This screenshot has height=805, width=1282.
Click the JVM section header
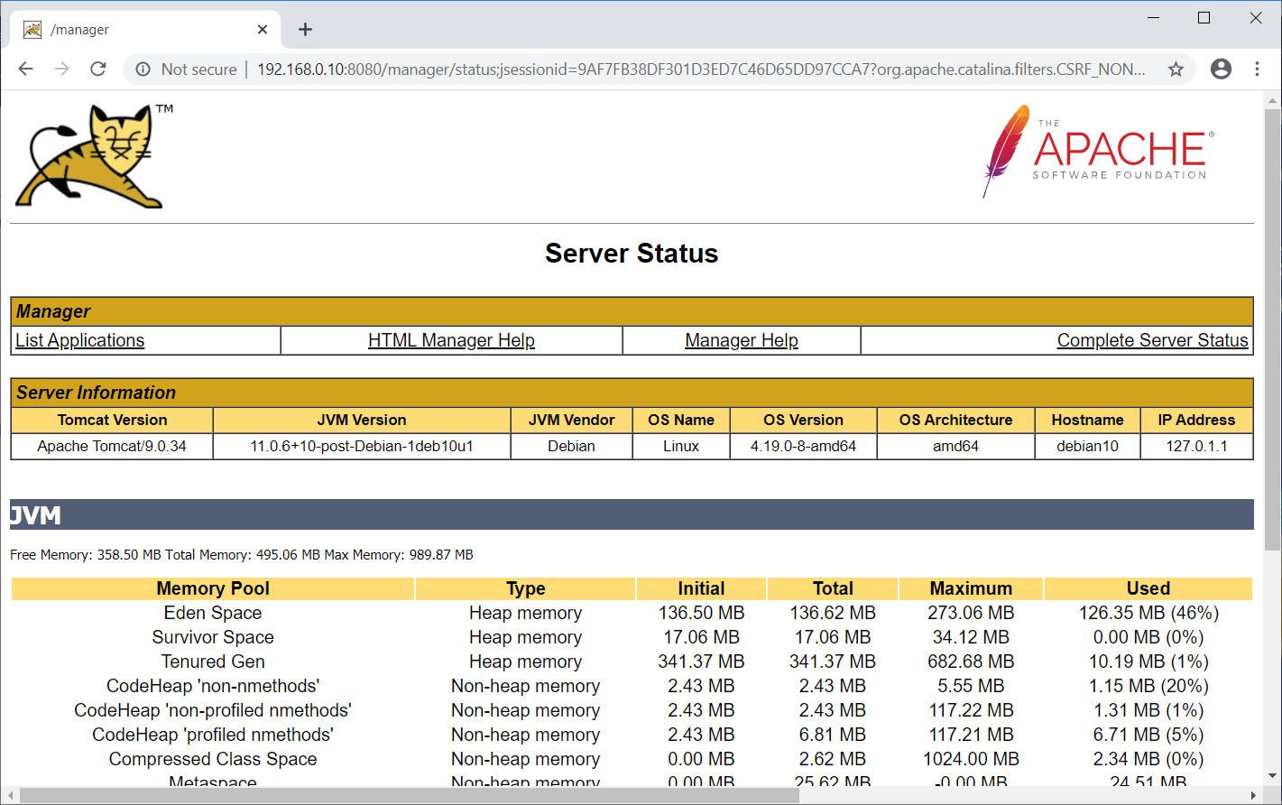click(x=632, y=514)
